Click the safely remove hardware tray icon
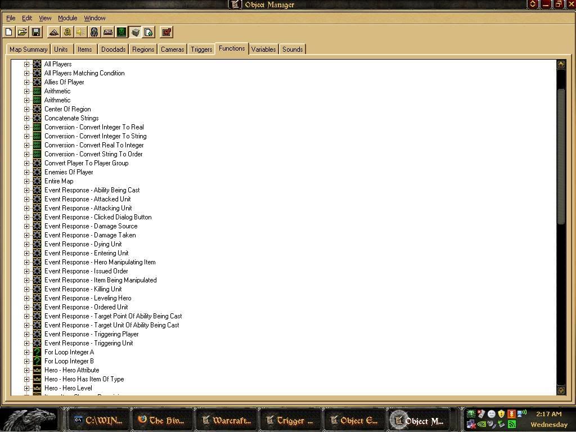The width and height of the screenshot is (576, 432). click(x=501, y=424)
